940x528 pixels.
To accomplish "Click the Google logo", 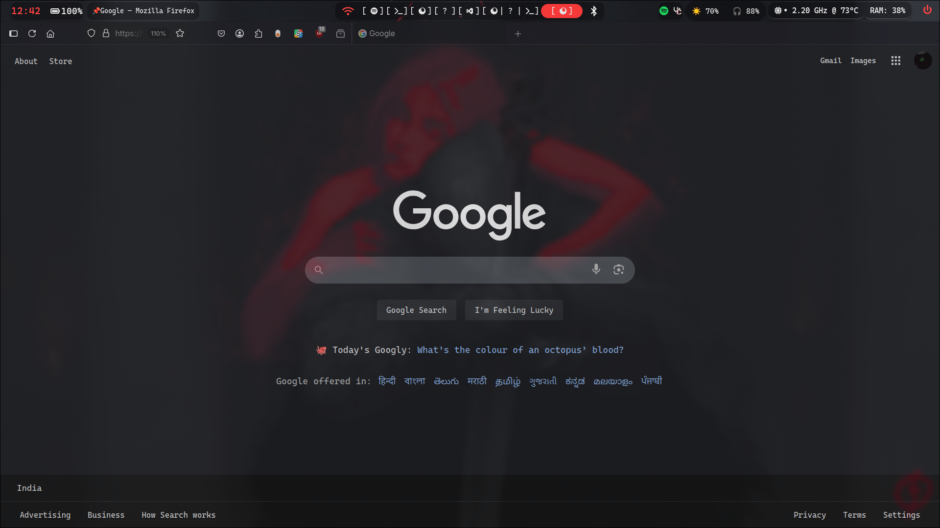I will tap(470, 215).
